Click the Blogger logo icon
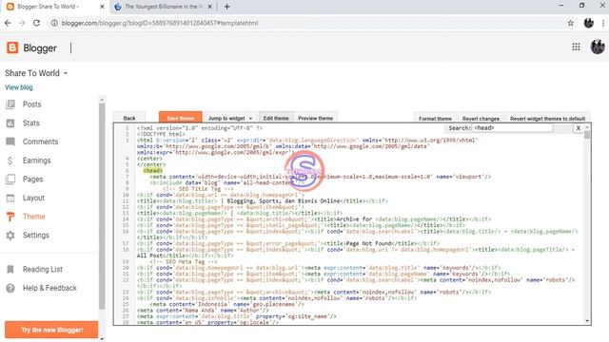This screenshot has height=342, width=609. 12,47
